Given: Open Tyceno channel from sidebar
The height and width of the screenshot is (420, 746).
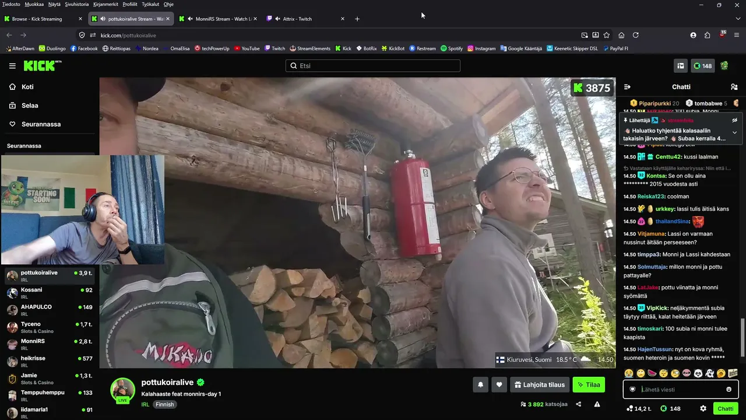Looking at the screenshot, I should [50, 327].
